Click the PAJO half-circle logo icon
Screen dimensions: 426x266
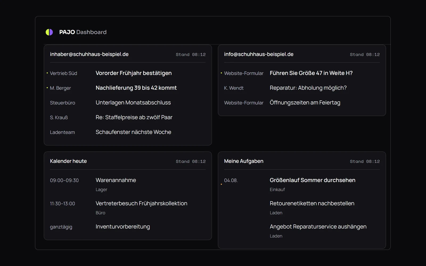[49, 32]
